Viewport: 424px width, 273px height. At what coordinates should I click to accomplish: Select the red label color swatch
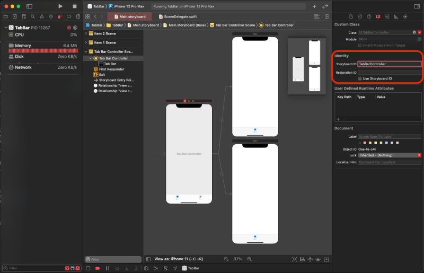click(365, 143)
